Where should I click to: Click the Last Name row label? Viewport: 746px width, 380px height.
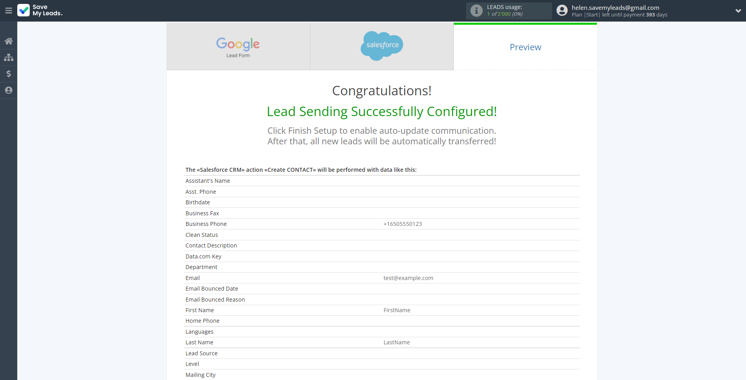[x=199, y=342]
